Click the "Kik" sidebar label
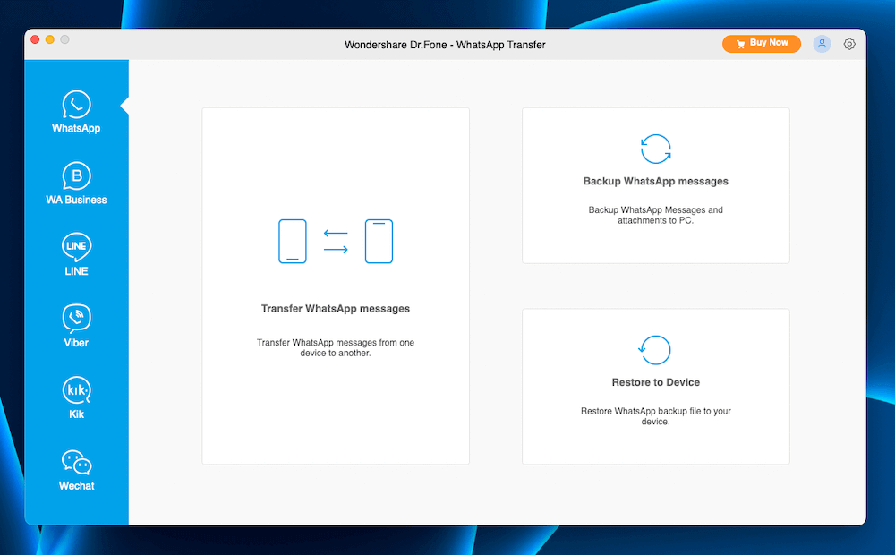Screen dimensions: 895x555 [76, 414]
